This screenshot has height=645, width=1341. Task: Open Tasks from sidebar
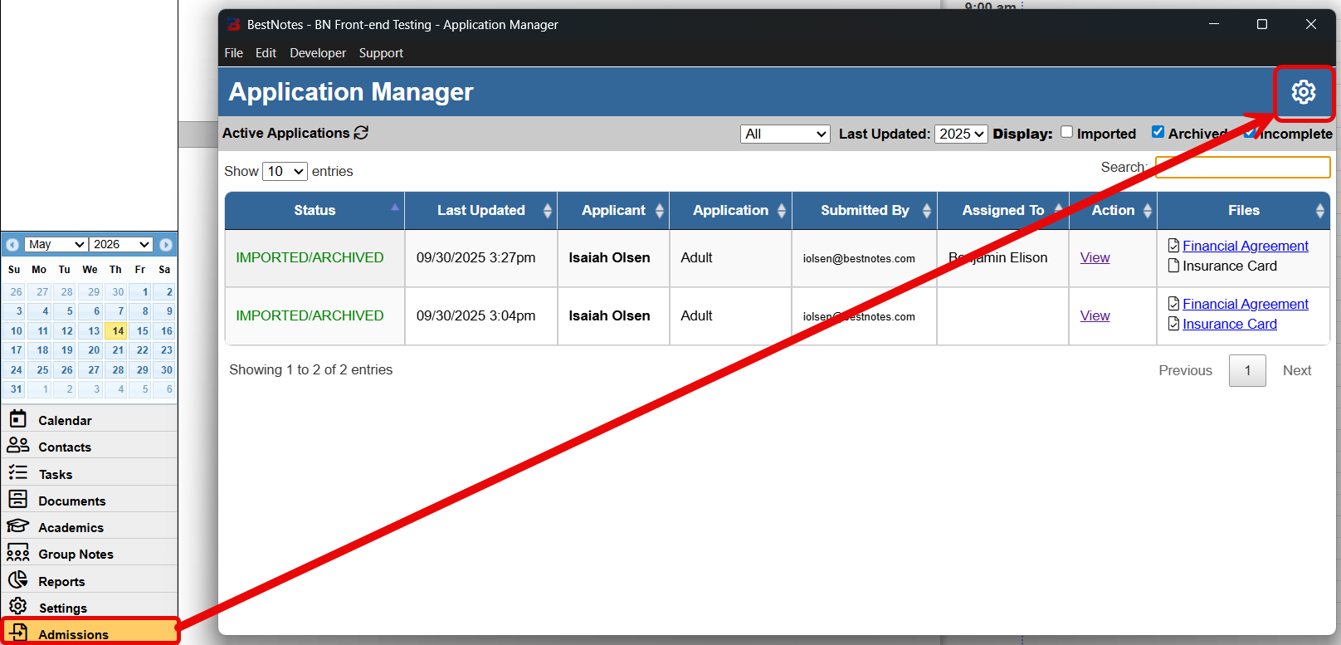[90, 473]
